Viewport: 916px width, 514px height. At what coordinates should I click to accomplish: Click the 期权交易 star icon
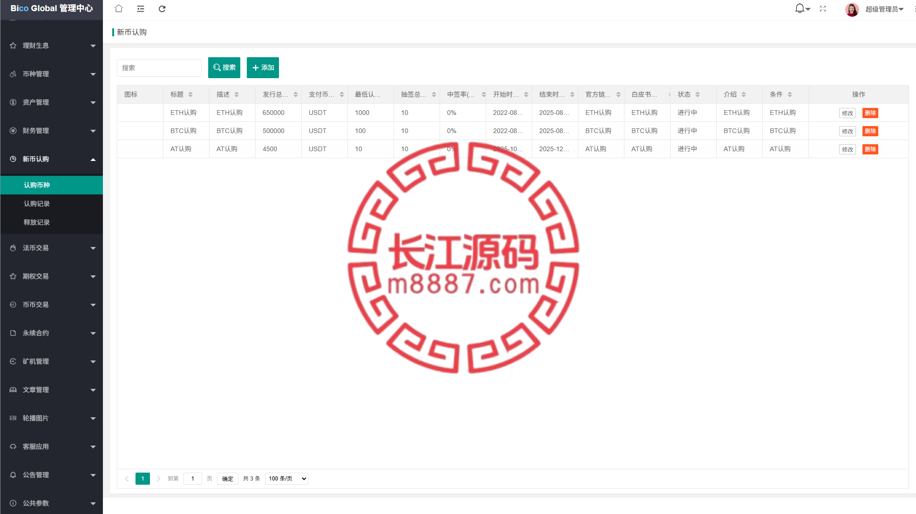pyautogui.click(x=13, y=276)
